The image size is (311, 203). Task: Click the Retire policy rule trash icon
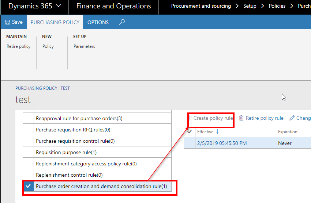[241, 118]
